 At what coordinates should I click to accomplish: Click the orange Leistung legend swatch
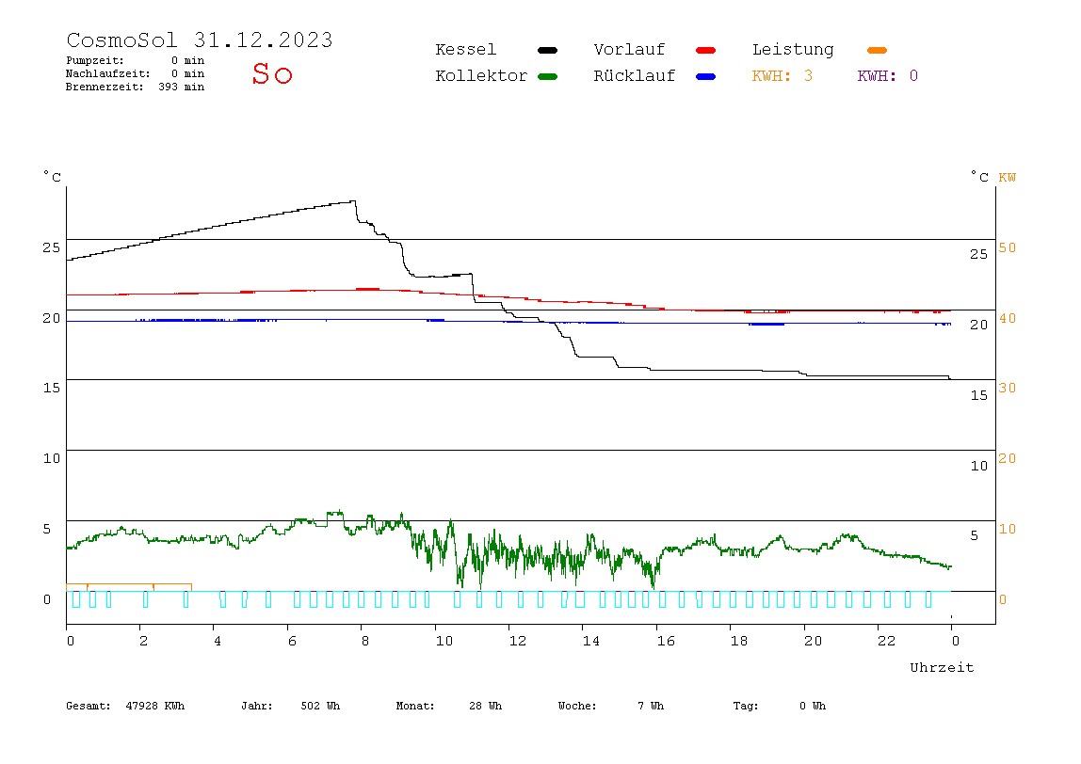point(877,50)
